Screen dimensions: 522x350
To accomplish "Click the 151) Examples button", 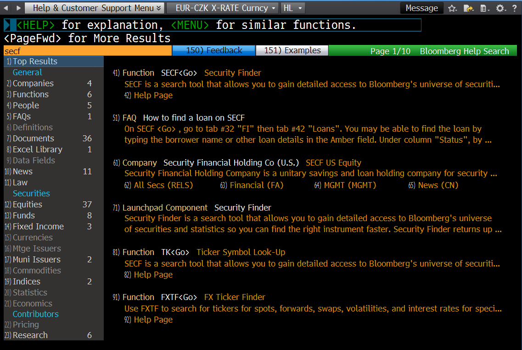I will [x=292, y=50].
